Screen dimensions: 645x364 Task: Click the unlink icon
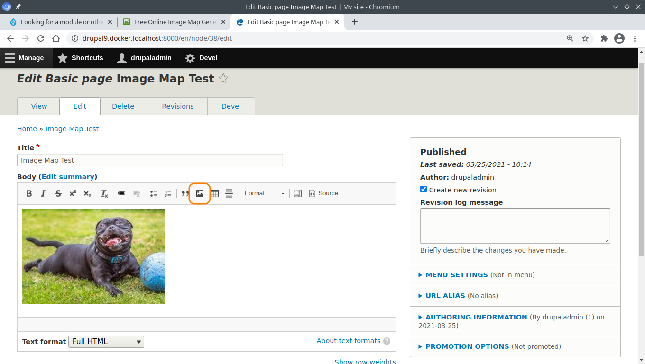pos(136,193)
